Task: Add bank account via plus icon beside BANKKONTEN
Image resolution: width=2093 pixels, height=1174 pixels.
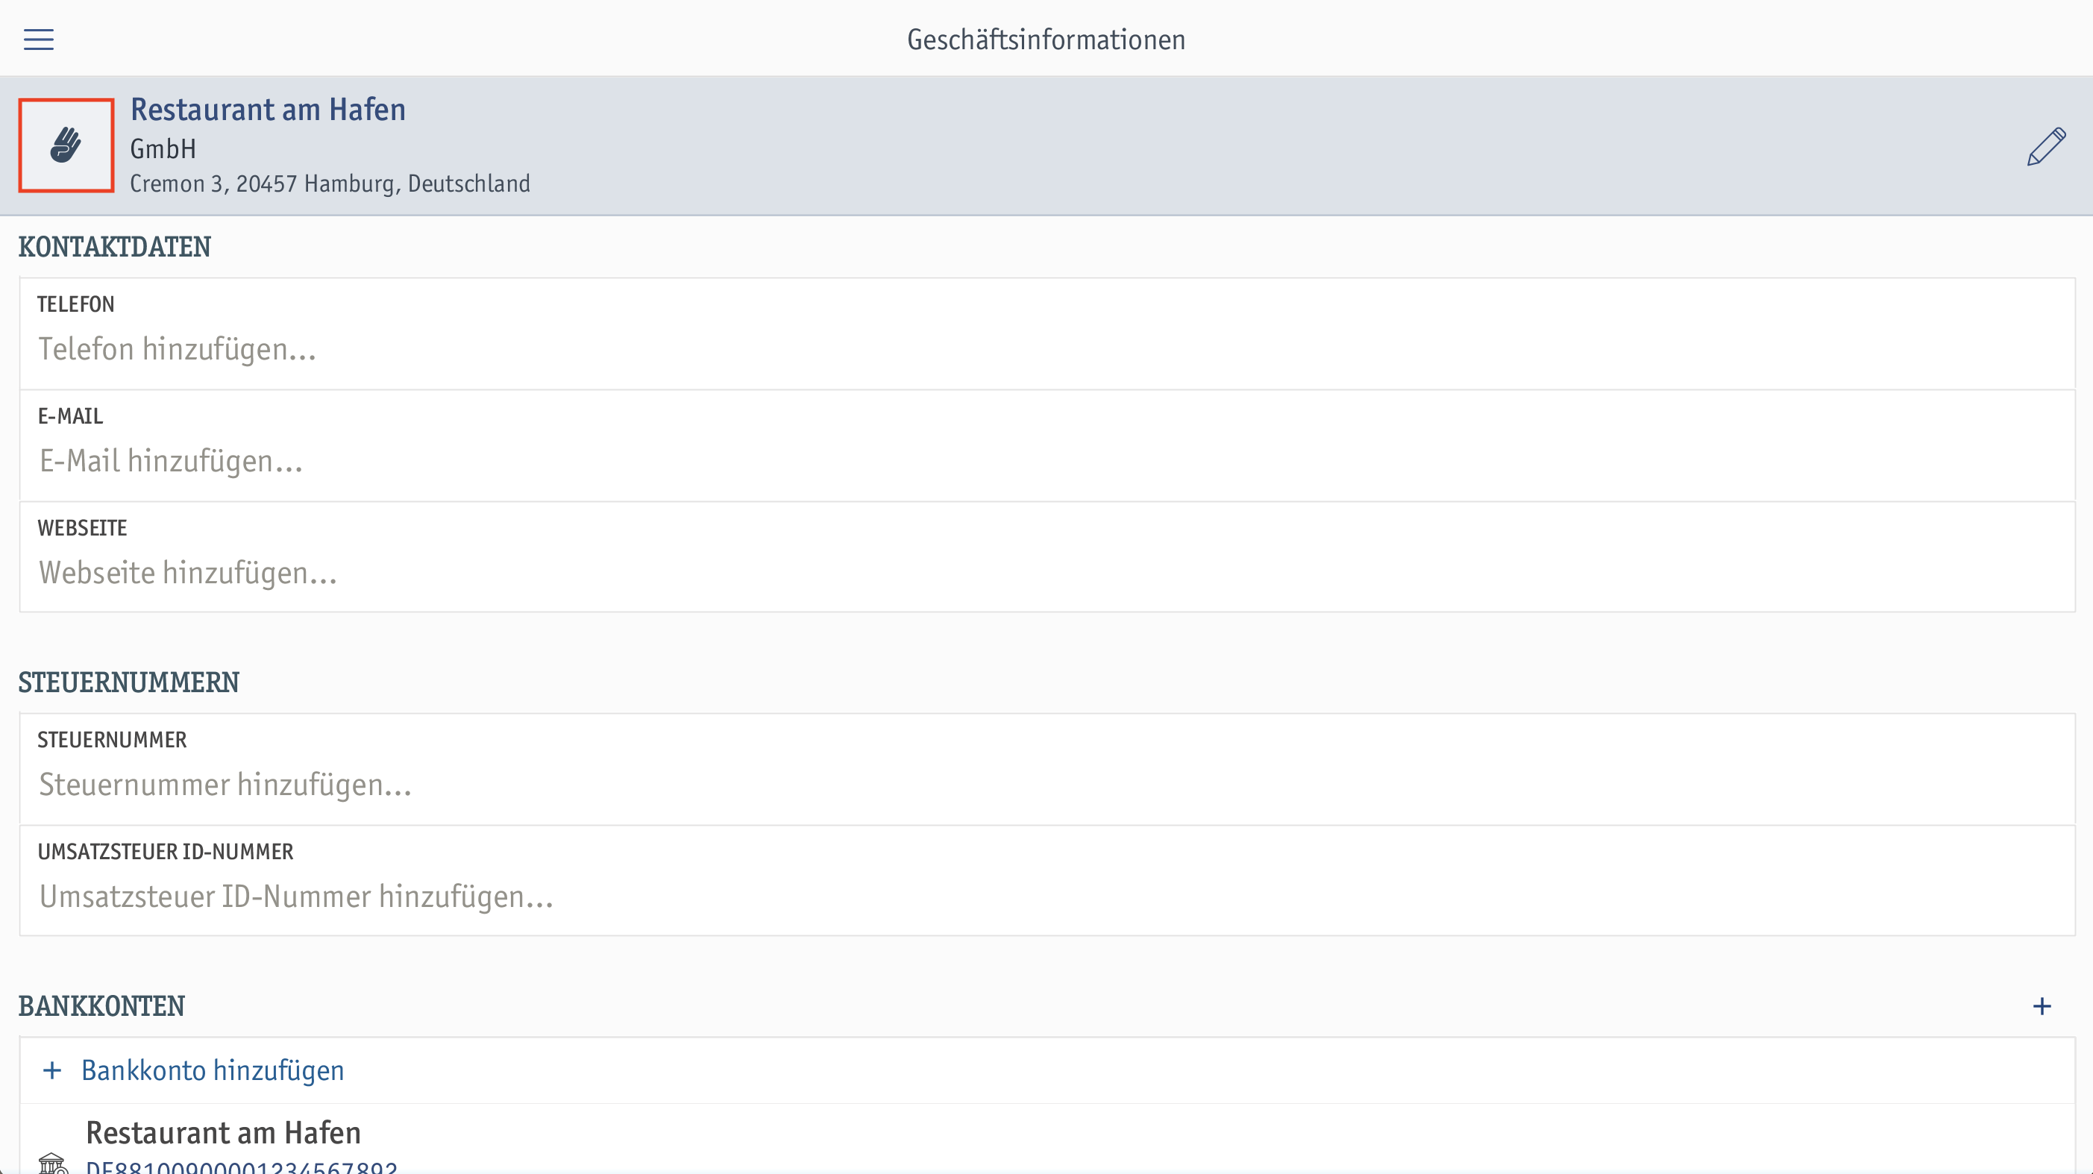Action: click(2042, 1007)
